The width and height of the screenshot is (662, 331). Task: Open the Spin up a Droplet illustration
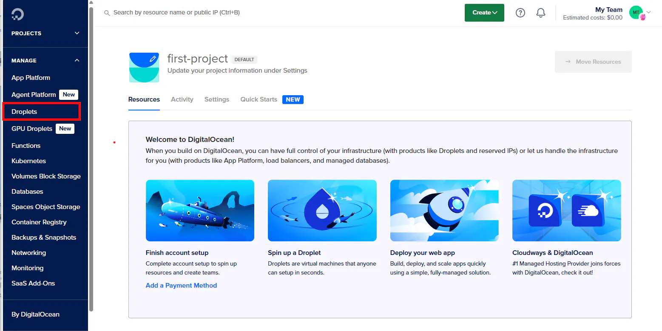click(322, 210)
